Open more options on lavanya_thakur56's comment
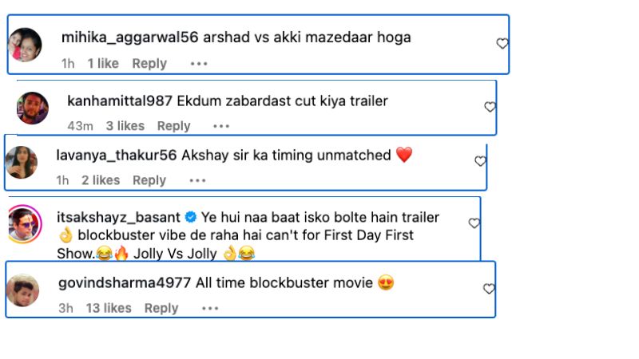639x359 pixels. tap(197, 181)
